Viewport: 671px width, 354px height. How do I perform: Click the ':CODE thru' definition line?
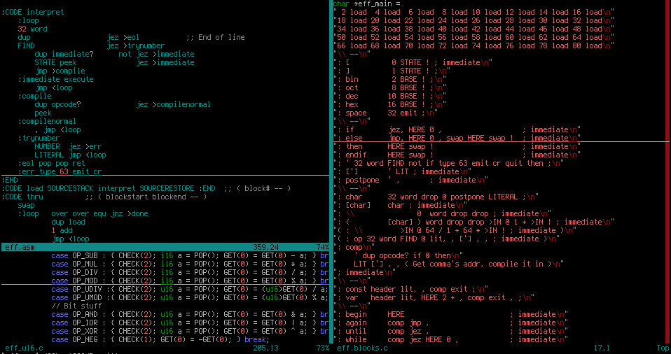(x=104, y=197)
